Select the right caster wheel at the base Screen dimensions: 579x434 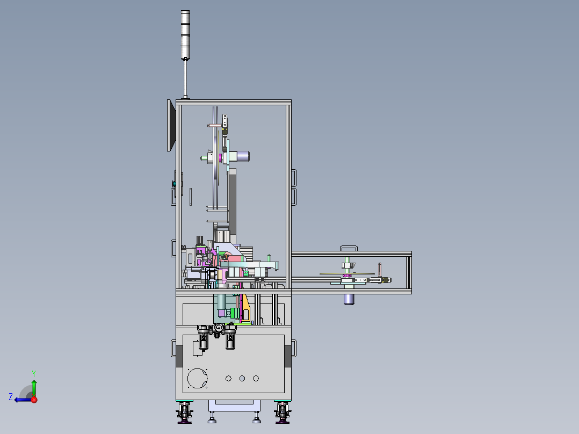[x=283, y=413]
